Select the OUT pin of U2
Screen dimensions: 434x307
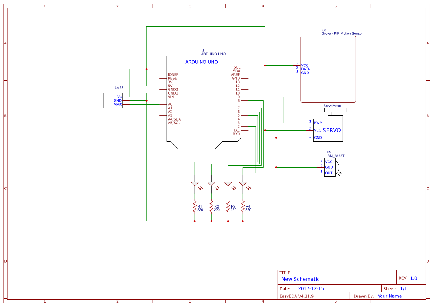[x=328, y=172]
